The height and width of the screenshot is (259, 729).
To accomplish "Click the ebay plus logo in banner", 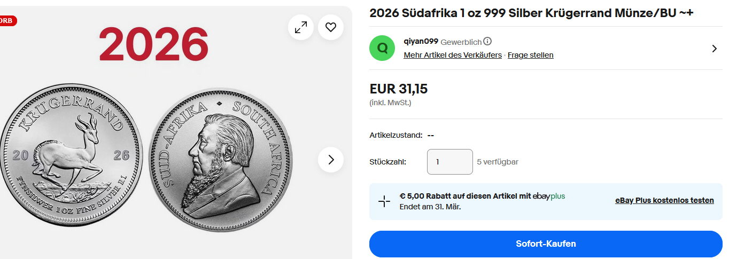I will (549, 196).
